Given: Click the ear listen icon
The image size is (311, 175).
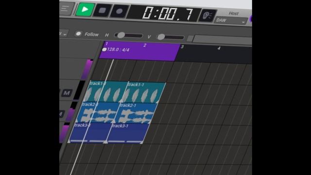Looking at the screenshot, I should pos(207,16).
